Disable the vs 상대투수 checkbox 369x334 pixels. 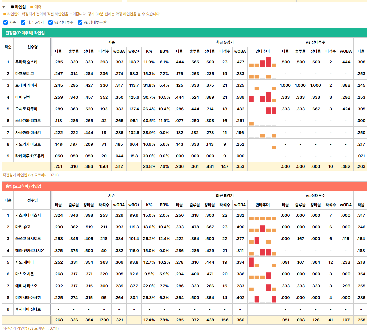tap(50, 22)
